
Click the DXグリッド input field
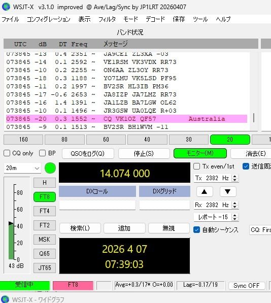pos(164,205)
